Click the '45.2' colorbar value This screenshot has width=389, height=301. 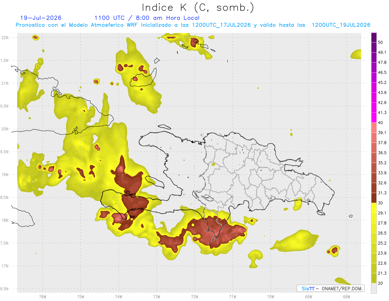pos(382,82)
